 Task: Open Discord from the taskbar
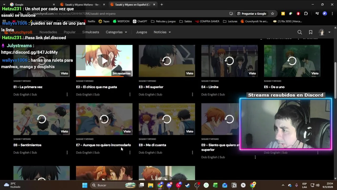169,185
